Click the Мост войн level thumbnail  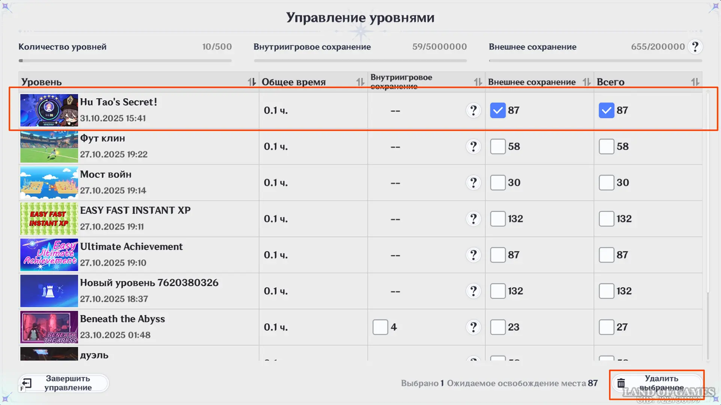pyautogui.click(x=49, y=183)
